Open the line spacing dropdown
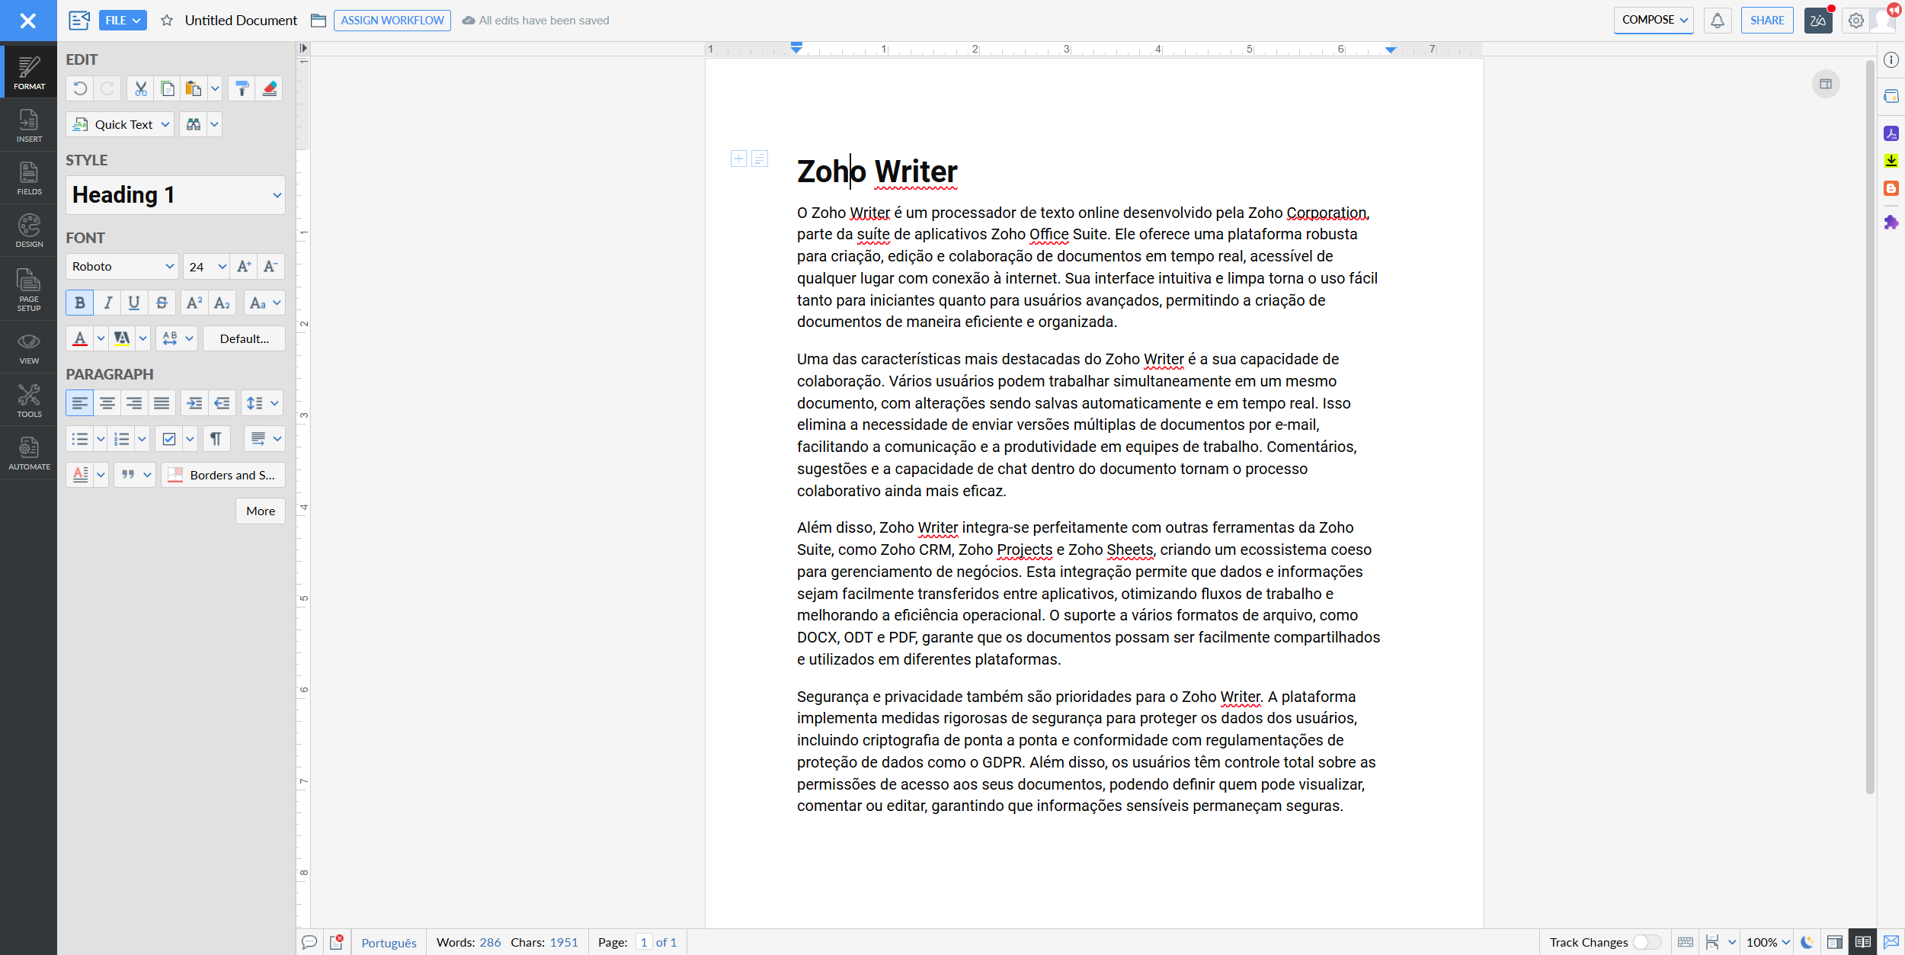1905x955 pixels. [263, 402]
